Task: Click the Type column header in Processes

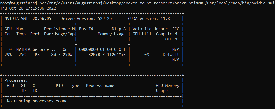Action: 75,86
